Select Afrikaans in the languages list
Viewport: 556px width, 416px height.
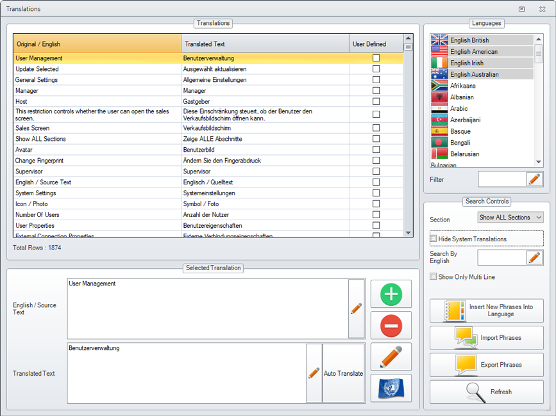coord(481,86)
